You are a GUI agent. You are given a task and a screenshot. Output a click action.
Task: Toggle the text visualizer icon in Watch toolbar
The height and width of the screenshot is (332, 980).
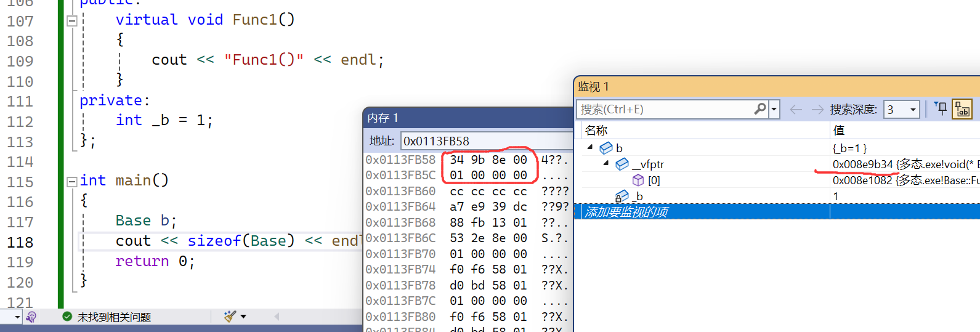(962, 109)
